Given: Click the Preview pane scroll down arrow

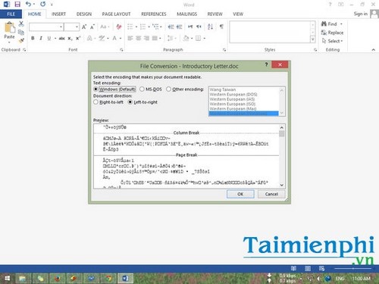Looking at the screenshot, I should (x=282, y=185).
